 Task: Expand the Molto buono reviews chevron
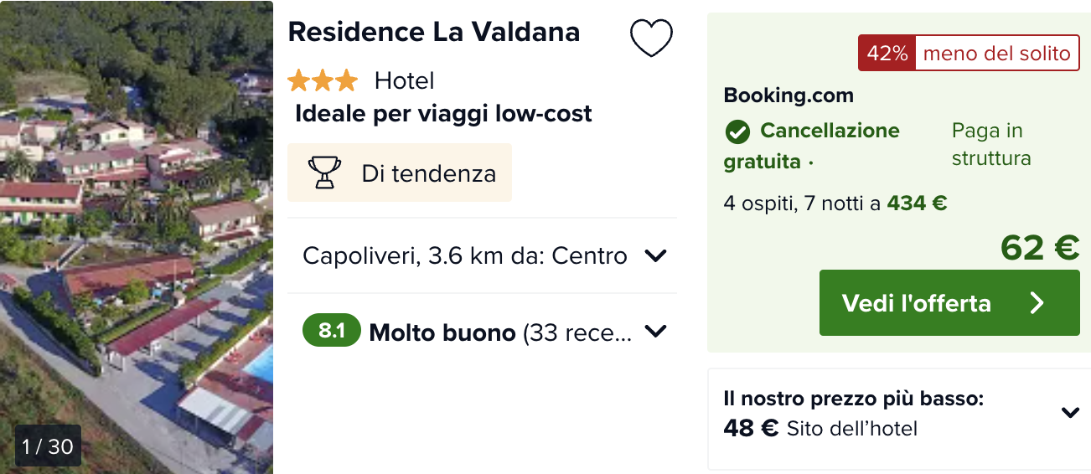[x=655, y=332]
